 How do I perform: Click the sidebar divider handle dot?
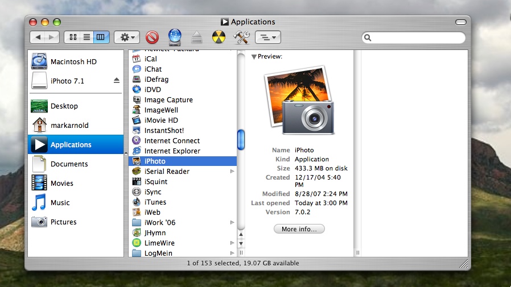(x=126, y=153)
